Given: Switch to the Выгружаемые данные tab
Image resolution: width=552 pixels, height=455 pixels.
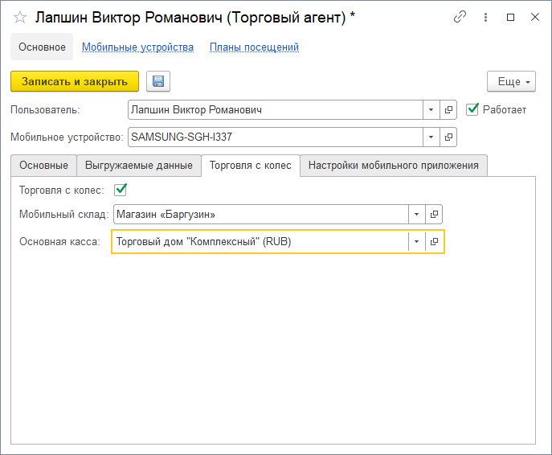Looking at the screenshot, I should coord(139,166).
